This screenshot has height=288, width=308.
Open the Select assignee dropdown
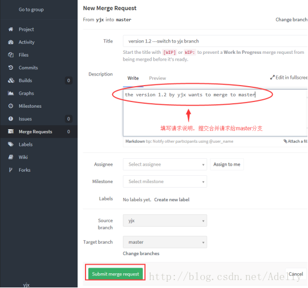[x=165, y=164]
